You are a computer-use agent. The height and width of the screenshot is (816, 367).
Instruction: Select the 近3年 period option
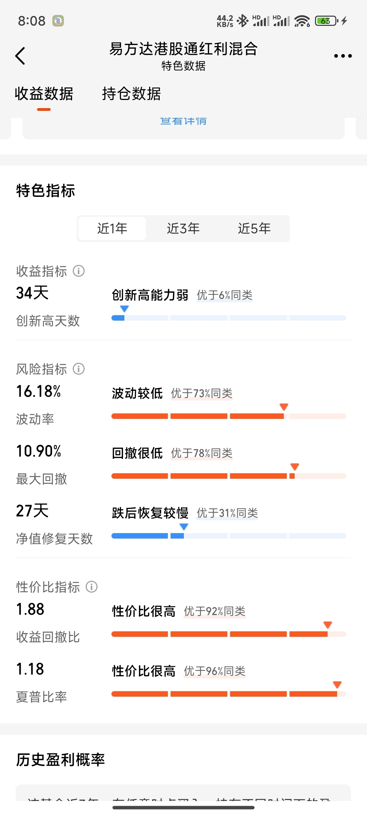(183, 228)
